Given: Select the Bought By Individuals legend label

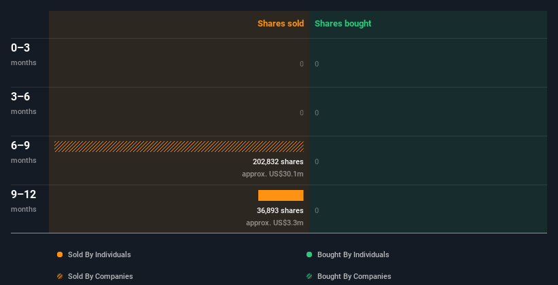Looking at the screenshot, I should tap(353, 254).
